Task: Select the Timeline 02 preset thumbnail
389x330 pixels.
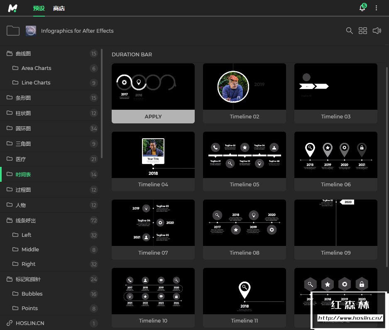Action: pyautogui.click(x=245, y=87)
